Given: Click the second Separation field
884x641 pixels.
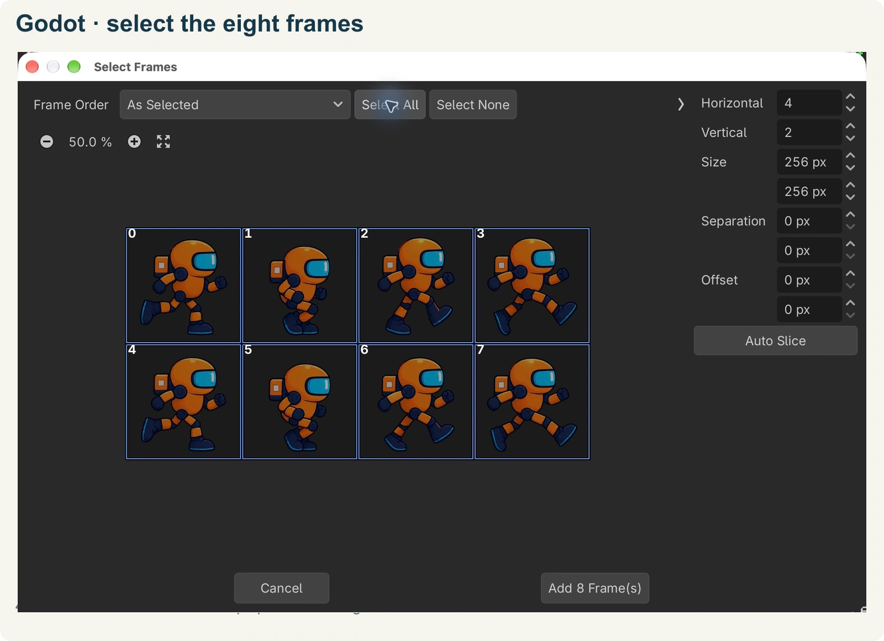Looking at the screenshot, I should coord(809,251).
